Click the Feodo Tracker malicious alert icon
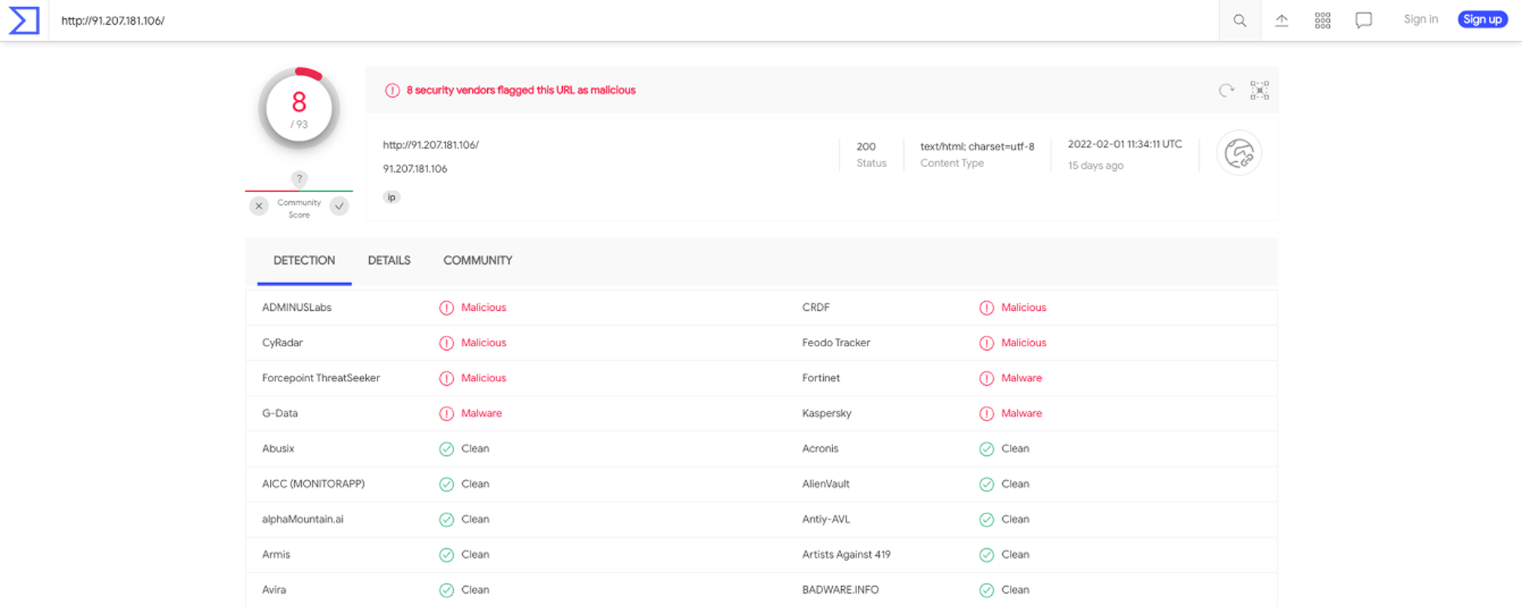 click(x=986, y=343)
